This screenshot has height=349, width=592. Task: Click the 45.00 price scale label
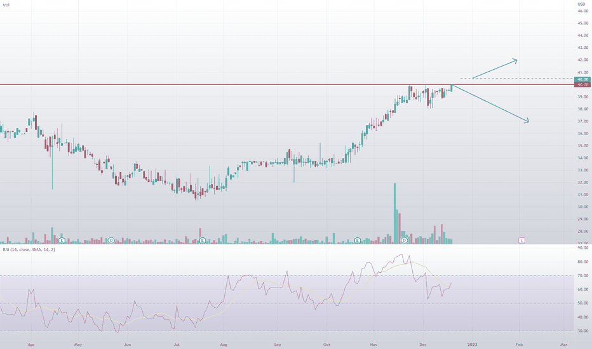pyautogui.click(x=582, y=23)
